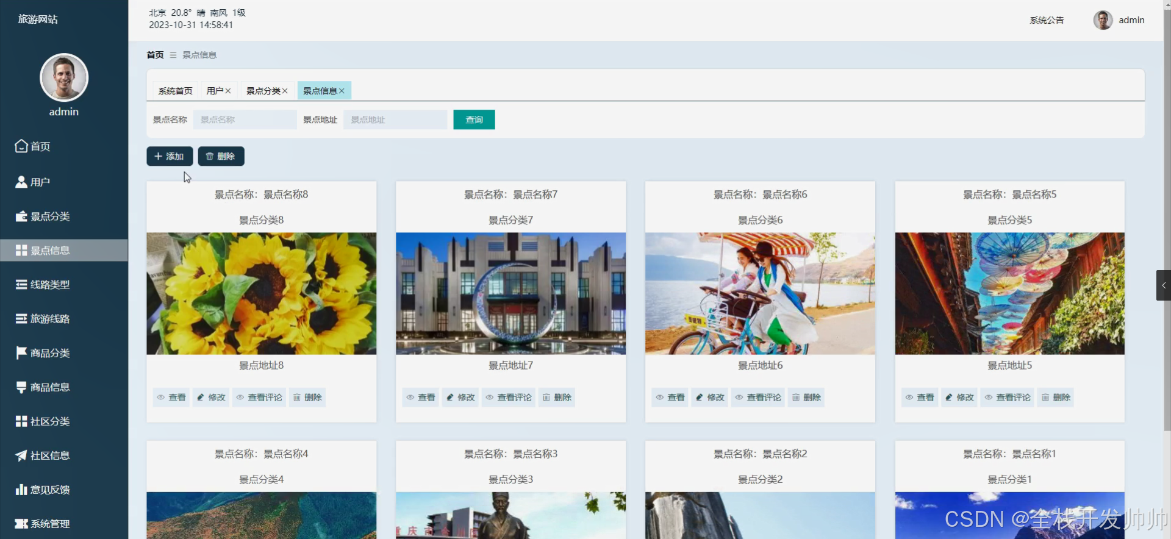The height and width of the screenshot is (539, 1171).
Task: View details of 景点名称6
Action: 670,398
